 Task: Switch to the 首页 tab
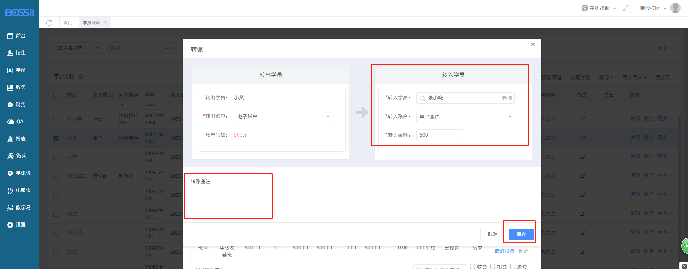coord(68,23)
